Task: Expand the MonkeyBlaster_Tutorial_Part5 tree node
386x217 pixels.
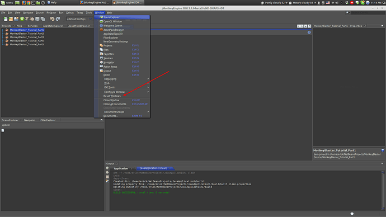Action: tap(3, 45)
